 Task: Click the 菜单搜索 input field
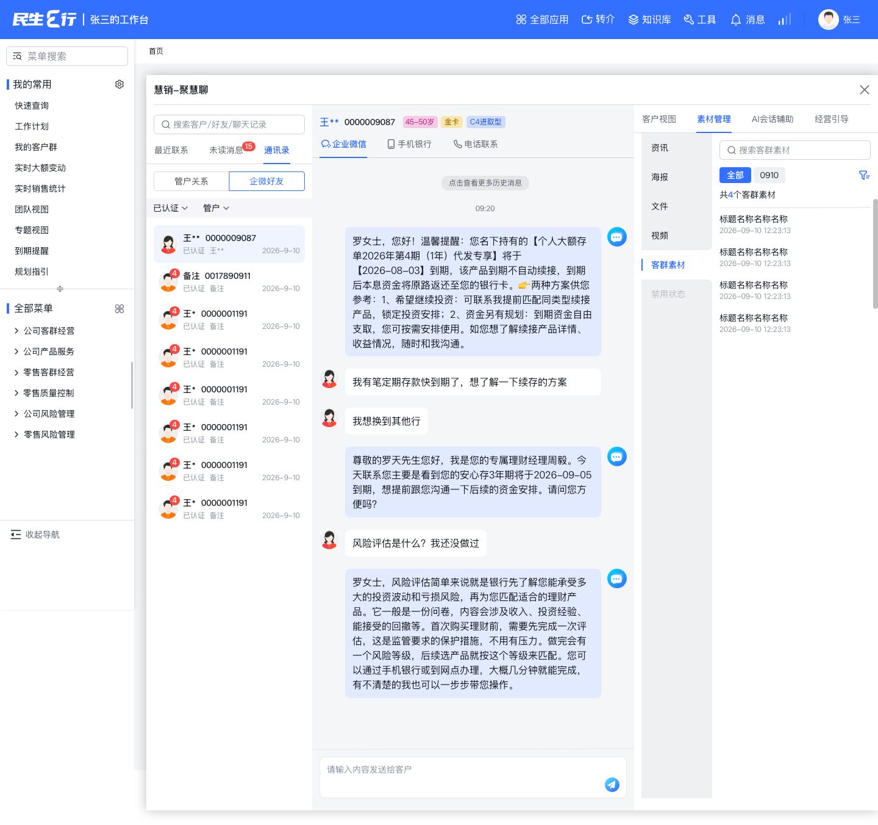coord(67,56)
